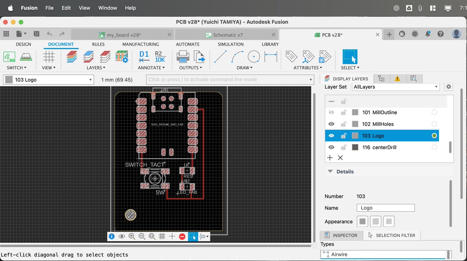
Task: Open the 103 Logo layer selector dropdown
Action: (49, 80)
